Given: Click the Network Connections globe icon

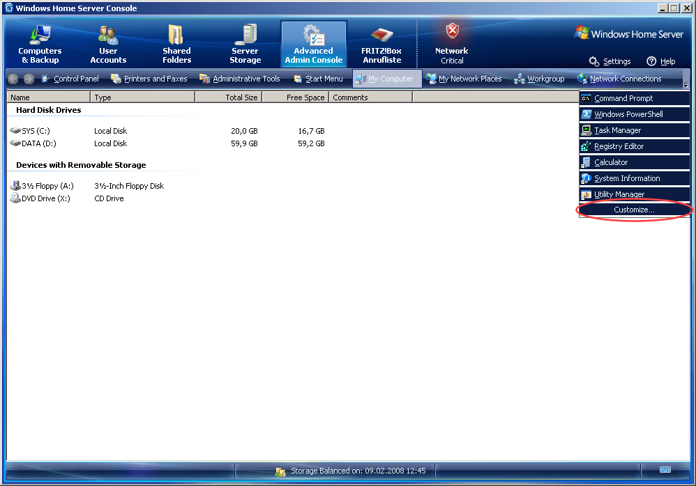Looking at the screenshot, I should [582, 79].
